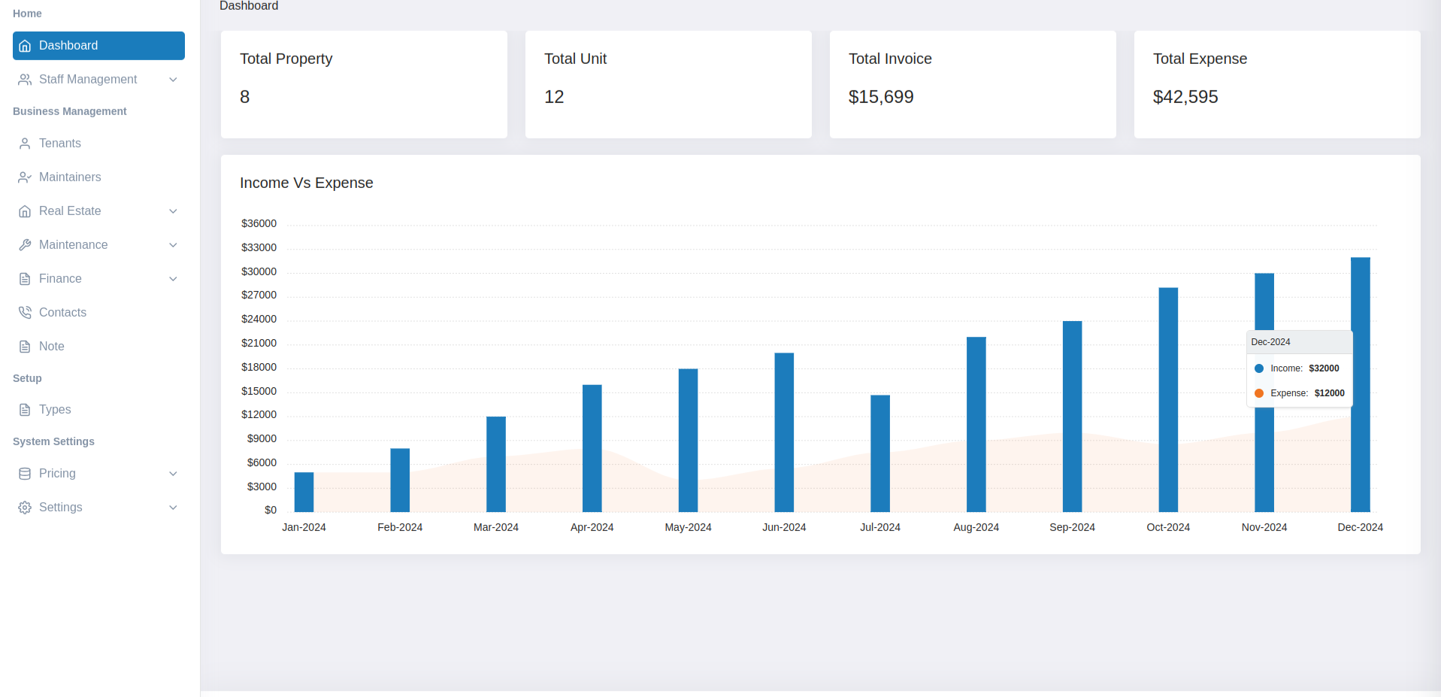The height and width of the screenshot is (697, 1441).
Task: Click the Dashboard home icon
Action: point(25,46)
